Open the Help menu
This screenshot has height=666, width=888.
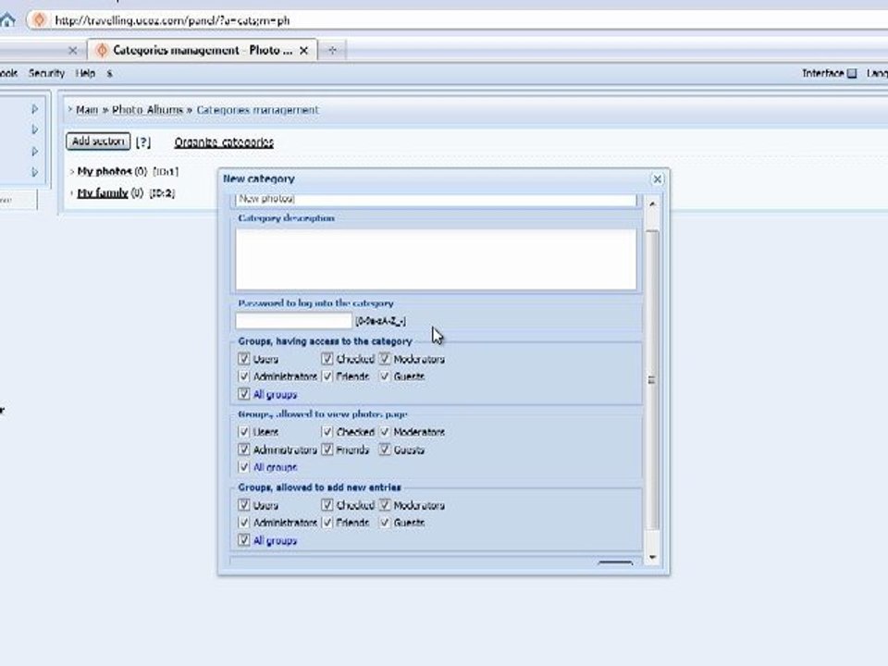pos(85,73)
